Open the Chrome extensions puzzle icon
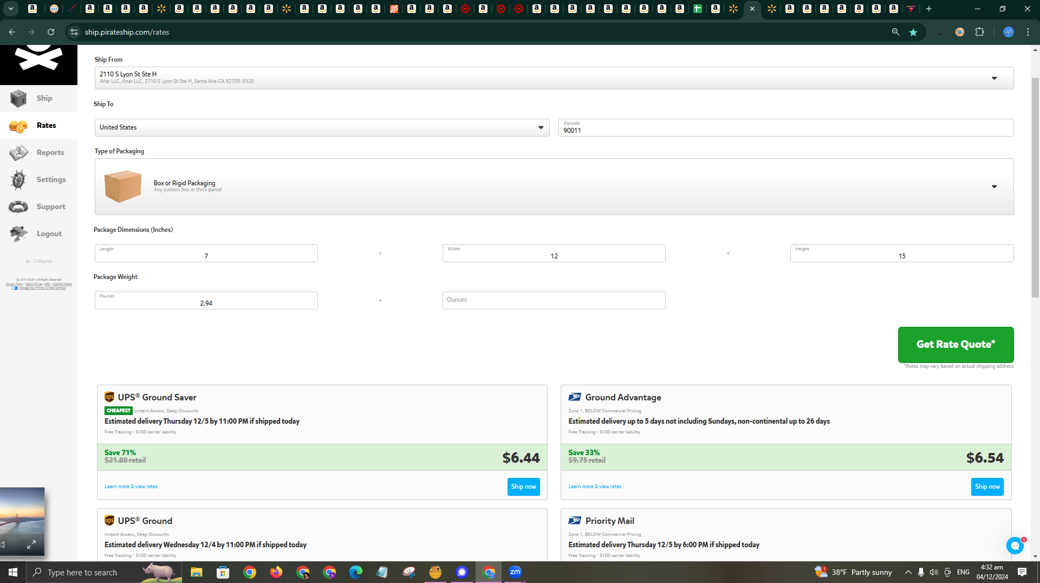The width and height of the screenshot is (1040, 583). pyautogui.click(x=979, y=32)
